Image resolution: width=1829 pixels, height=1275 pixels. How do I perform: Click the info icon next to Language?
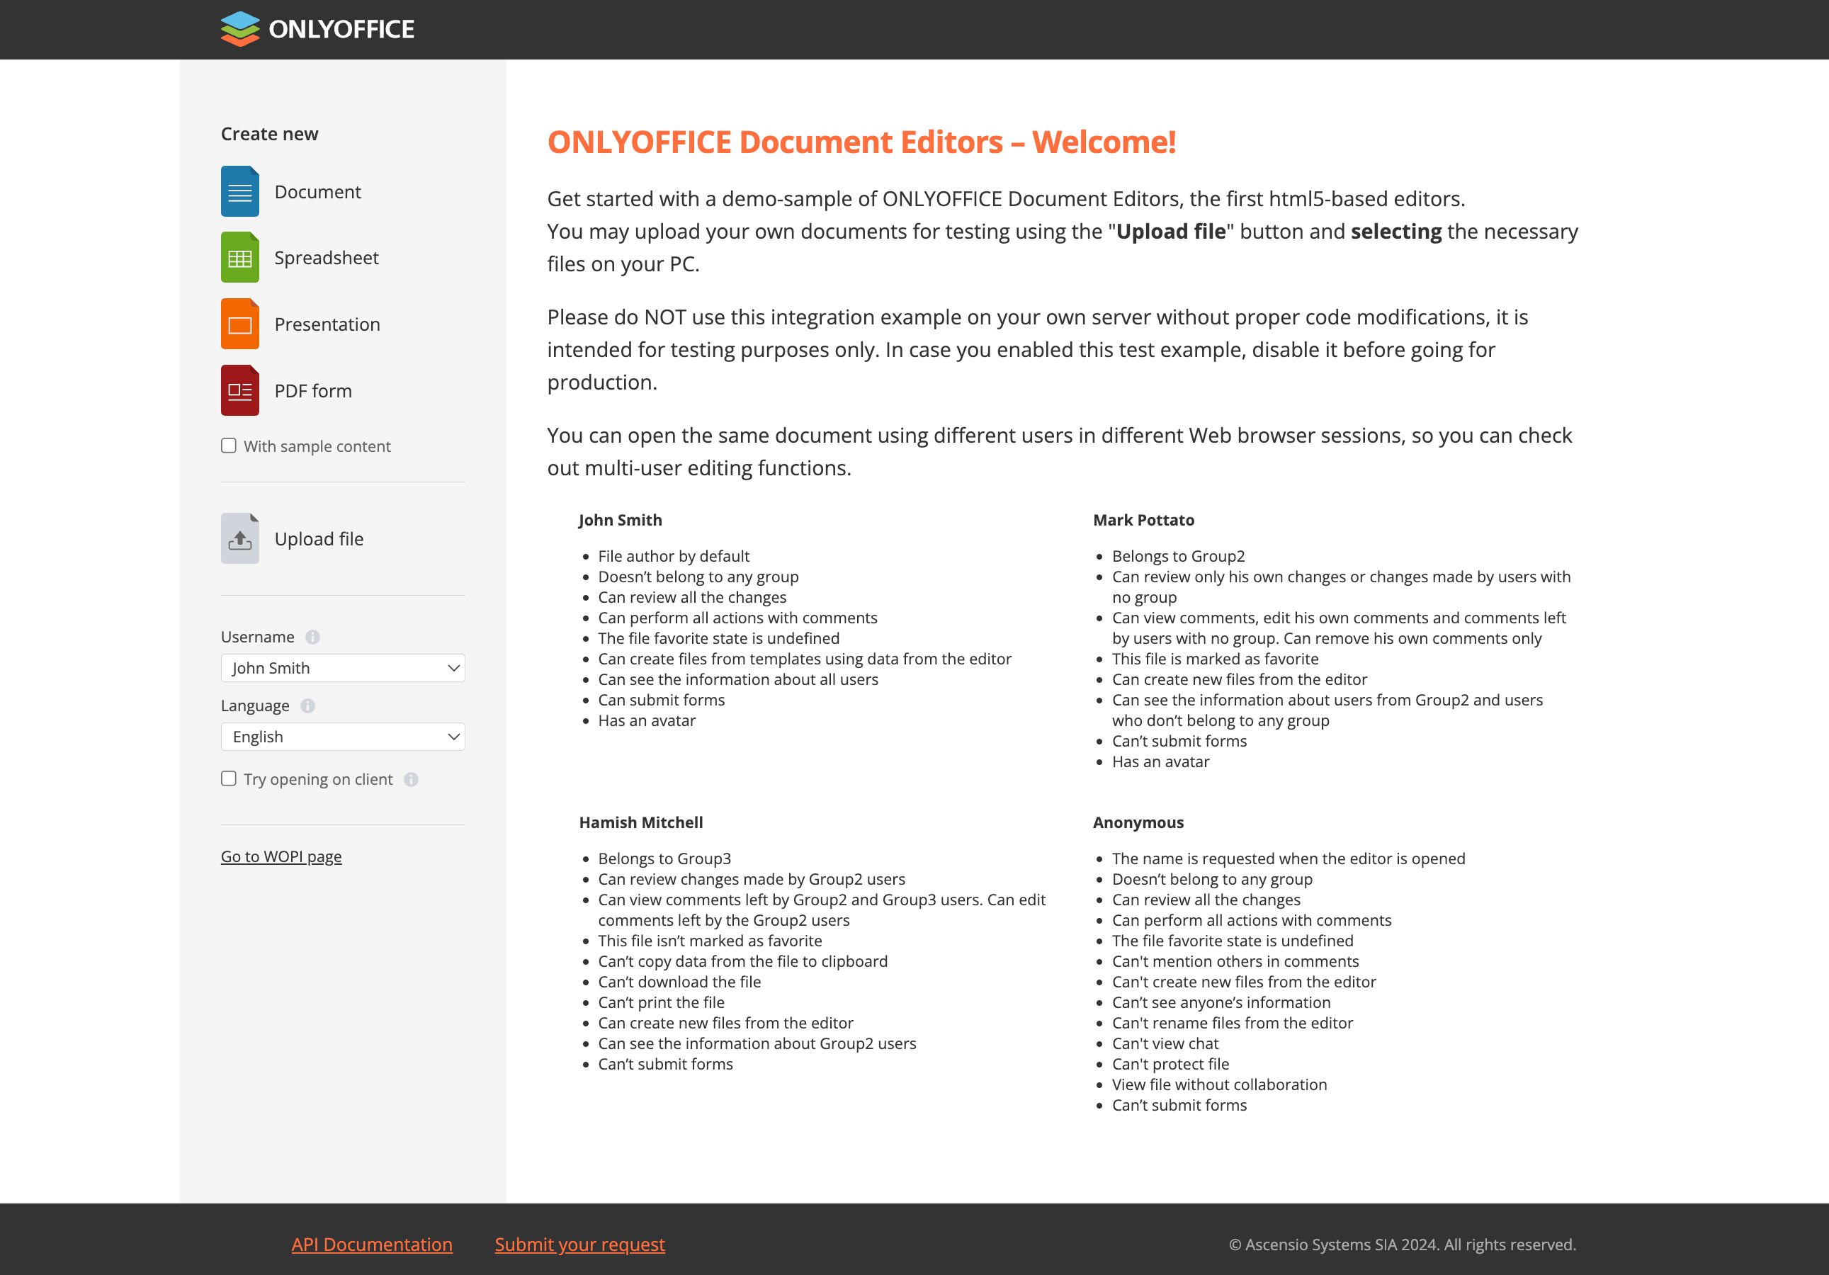pyautogui.click(x=308, y=705)
